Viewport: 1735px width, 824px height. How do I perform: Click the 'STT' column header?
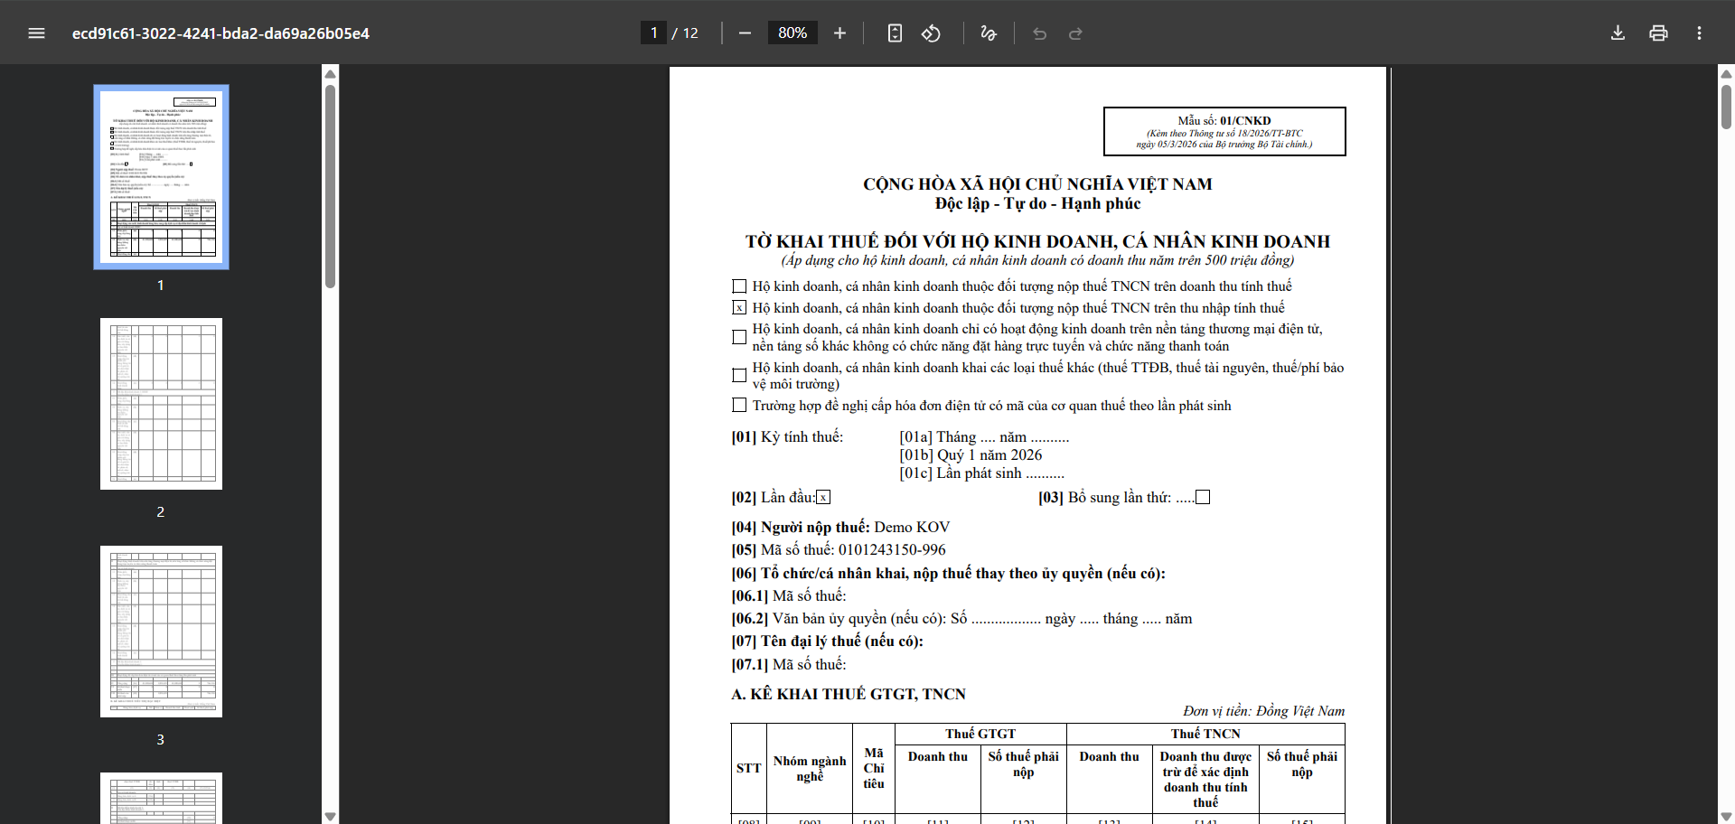pyautogui.click(x=748, y=768)
